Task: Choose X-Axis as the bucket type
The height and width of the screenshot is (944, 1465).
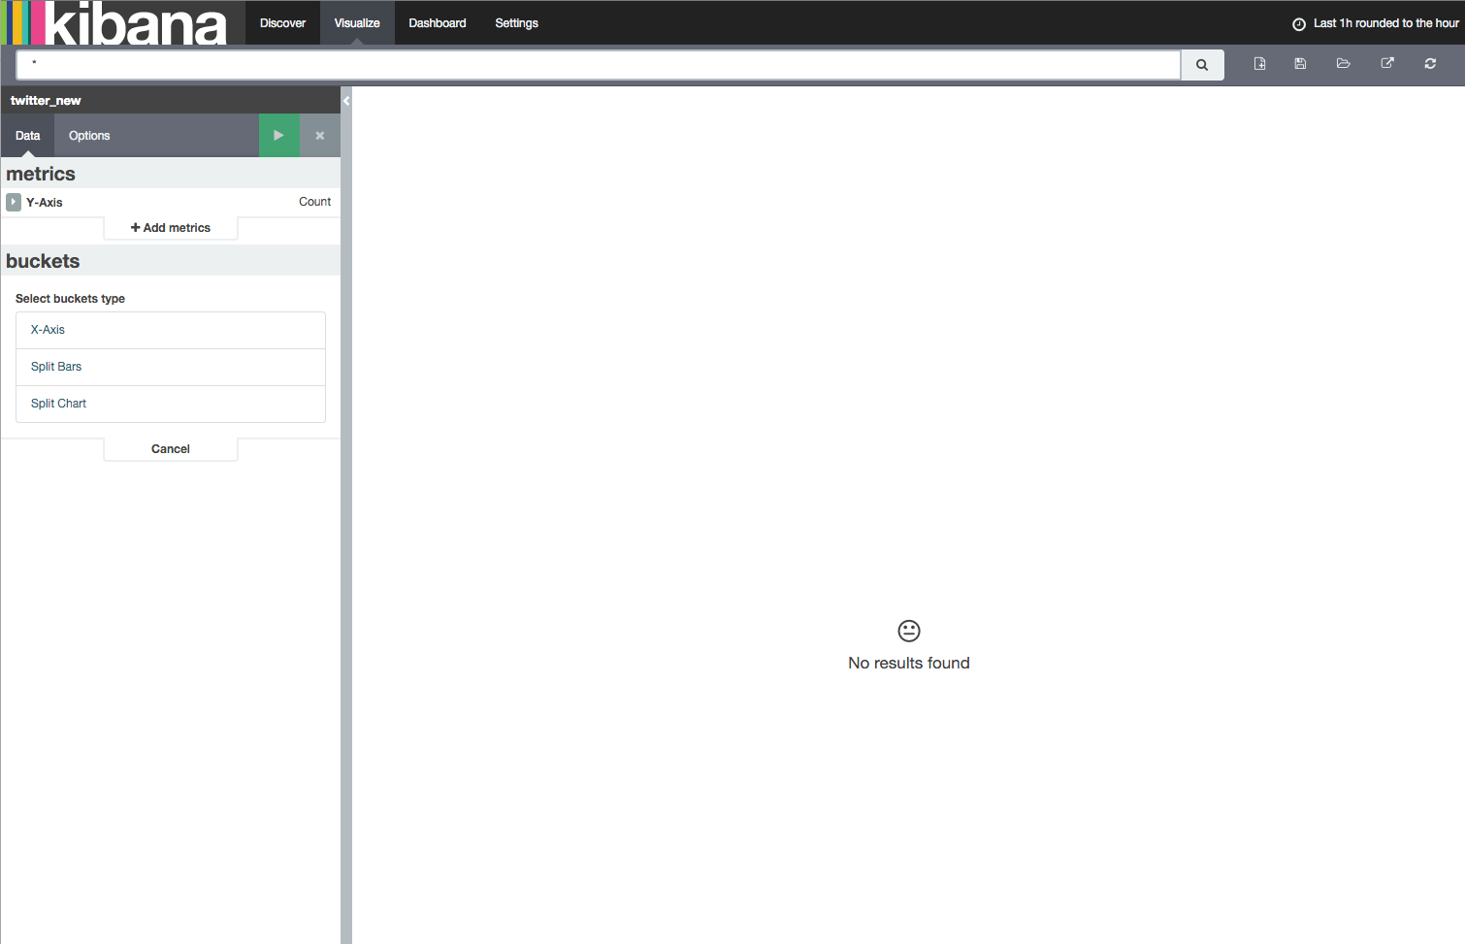Action: coord(170,329)
